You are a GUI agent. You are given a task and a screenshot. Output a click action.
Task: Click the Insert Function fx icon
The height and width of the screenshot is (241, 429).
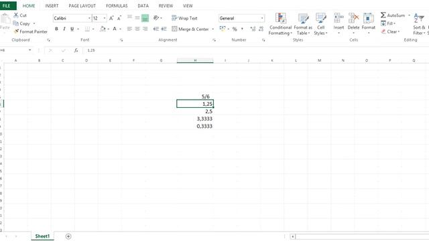click(76, 50)
